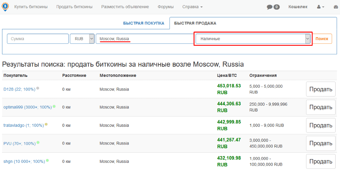Image resolution: width=340 pixels, height=172 pixels.
Task: Click the price 444,306.63 RUB
Action: [229, 107]
